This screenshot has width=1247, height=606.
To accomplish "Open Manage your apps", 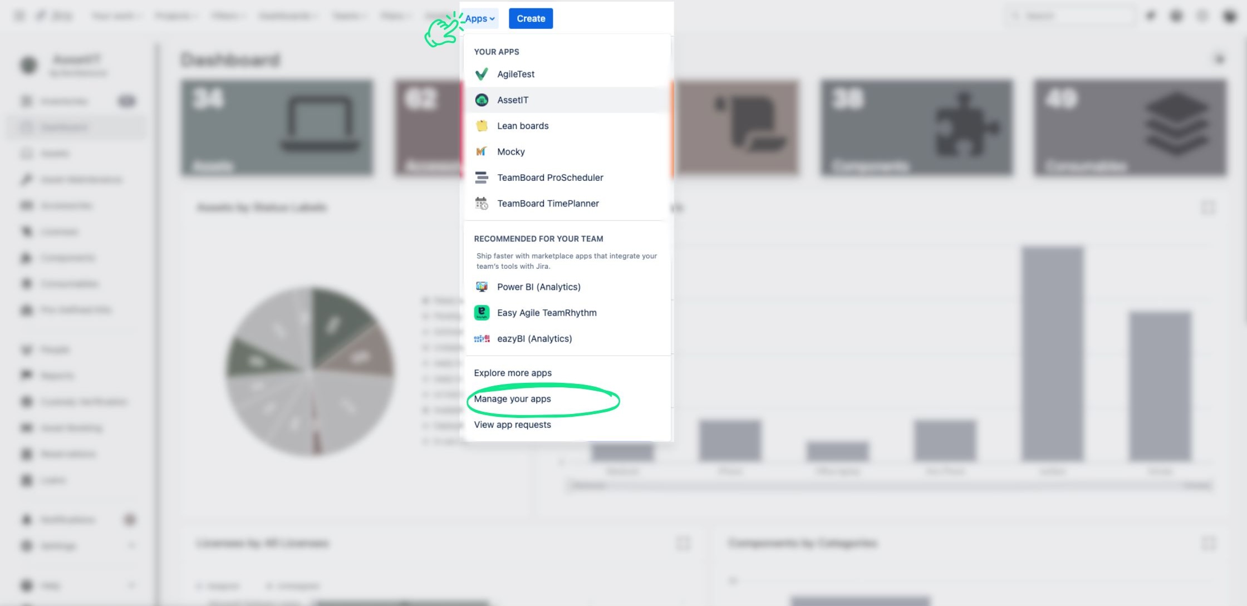I will (512, 399).
